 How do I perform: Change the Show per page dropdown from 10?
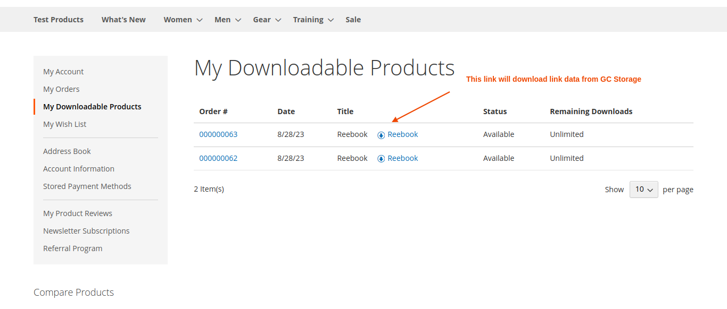pyautogui.click(x=643, y=189)
